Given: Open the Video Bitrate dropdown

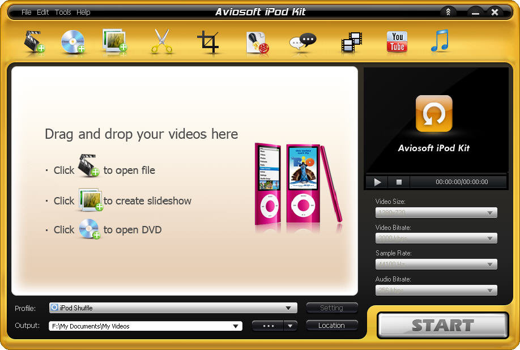Looking at the screenshot, I should point(436,238).
